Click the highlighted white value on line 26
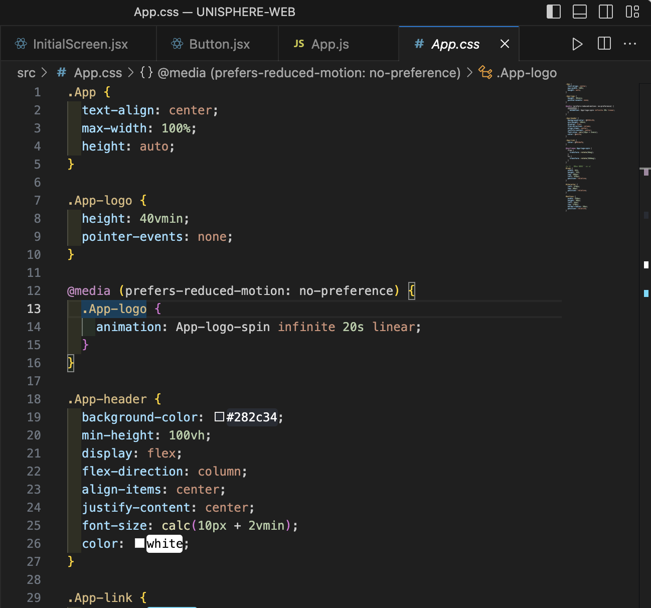 pos(165,544)
